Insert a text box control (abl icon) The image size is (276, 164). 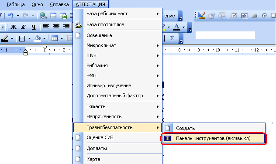tap(244, 16)
